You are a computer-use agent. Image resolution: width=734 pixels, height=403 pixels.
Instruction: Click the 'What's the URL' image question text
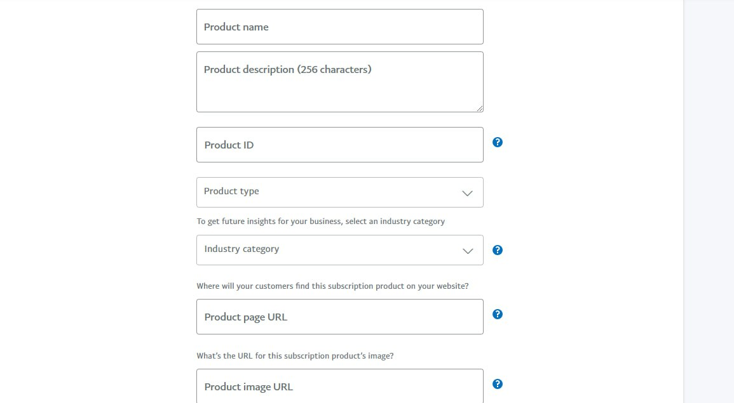[295, 356]
